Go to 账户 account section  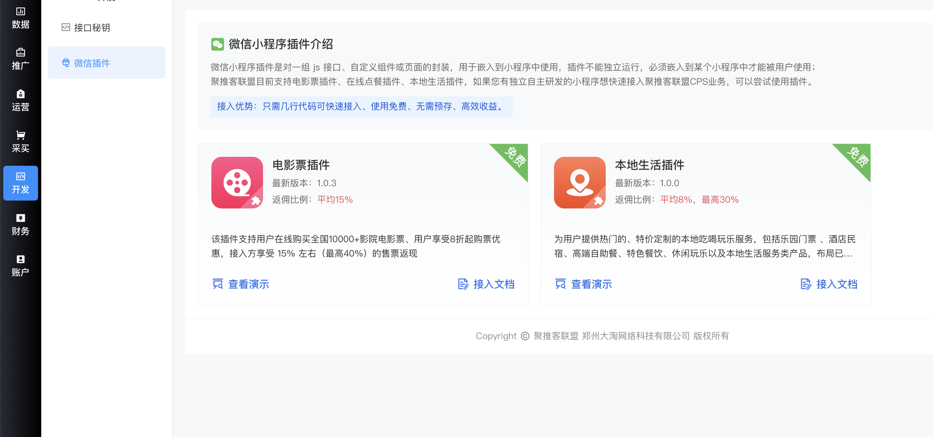[20, 266]
